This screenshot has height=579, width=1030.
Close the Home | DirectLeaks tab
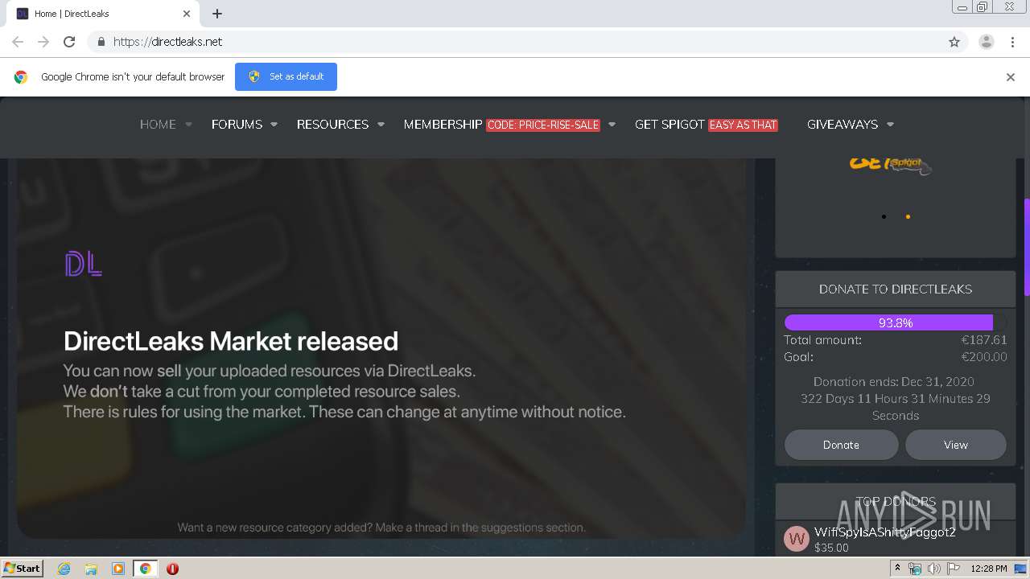(187, 14)
